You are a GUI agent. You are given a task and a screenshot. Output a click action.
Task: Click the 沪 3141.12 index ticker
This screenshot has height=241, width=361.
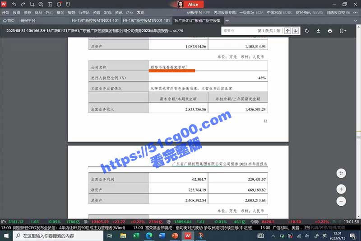pos(41,222)
